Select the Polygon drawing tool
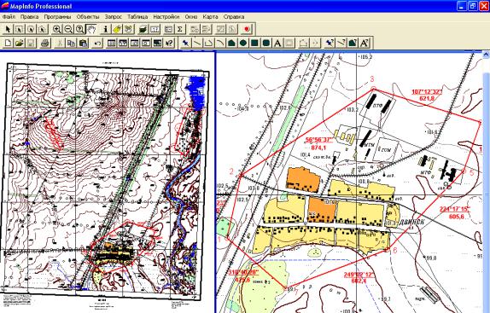This screenshot has width=490, height=313. click(x=231, y=43)
